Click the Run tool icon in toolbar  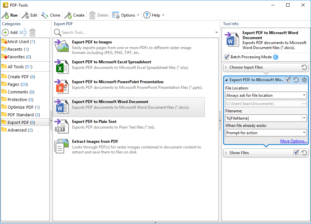pyautogui.click(x=5, y=15)
